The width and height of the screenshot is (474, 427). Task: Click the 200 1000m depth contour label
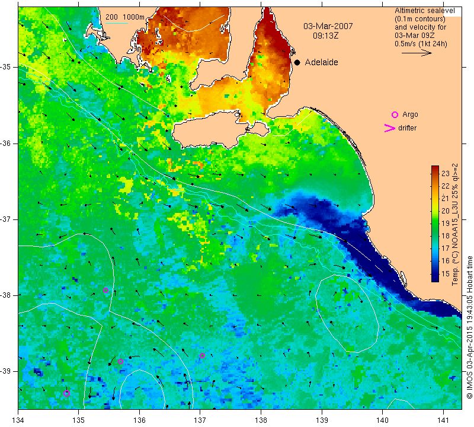point(125,17)
